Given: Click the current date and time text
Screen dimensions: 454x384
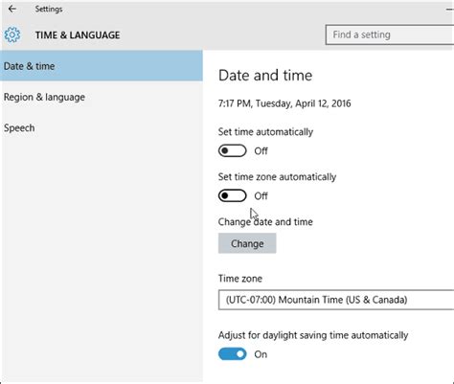Looking at the screenshot, I should click(x=284, y=103).
